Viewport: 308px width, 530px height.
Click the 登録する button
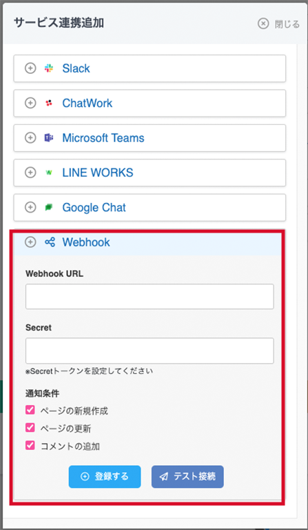(x=105, y=477)
